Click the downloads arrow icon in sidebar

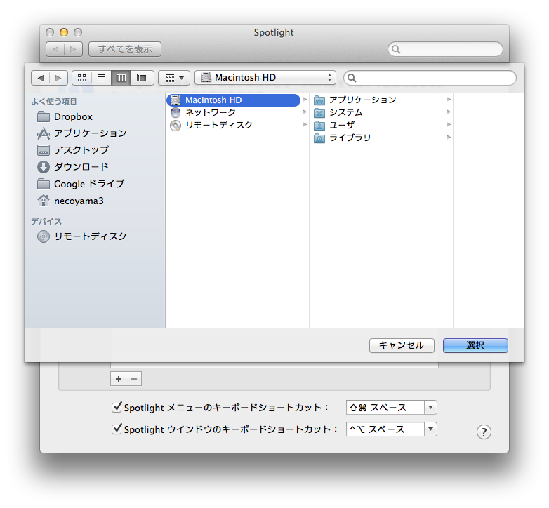tap(44, 167)
